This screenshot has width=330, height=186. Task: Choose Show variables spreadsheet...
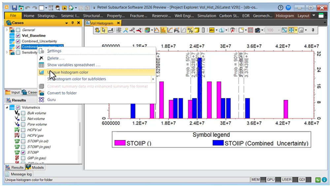tap(97, 65)
